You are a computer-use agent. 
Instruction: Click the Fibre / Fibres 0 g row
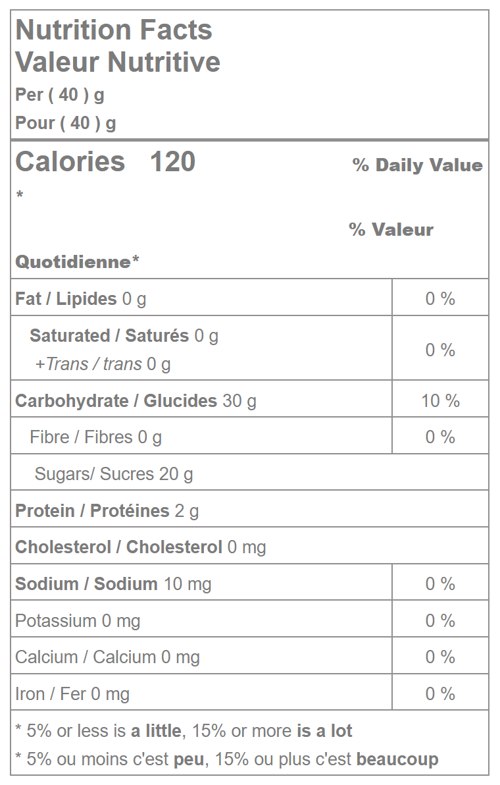[x=95, y=437]
